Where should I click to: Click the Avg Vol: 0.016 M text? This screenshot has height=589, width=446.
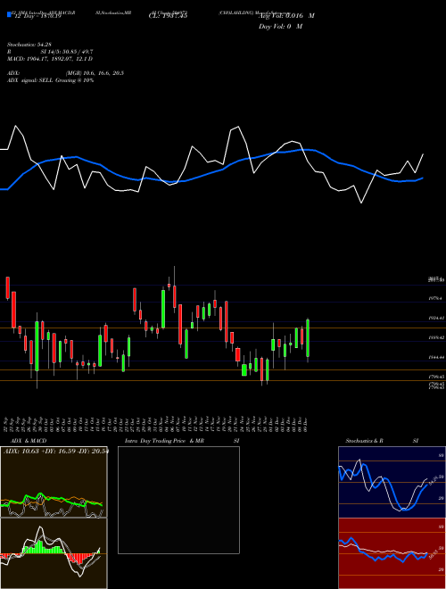(286, 16)
